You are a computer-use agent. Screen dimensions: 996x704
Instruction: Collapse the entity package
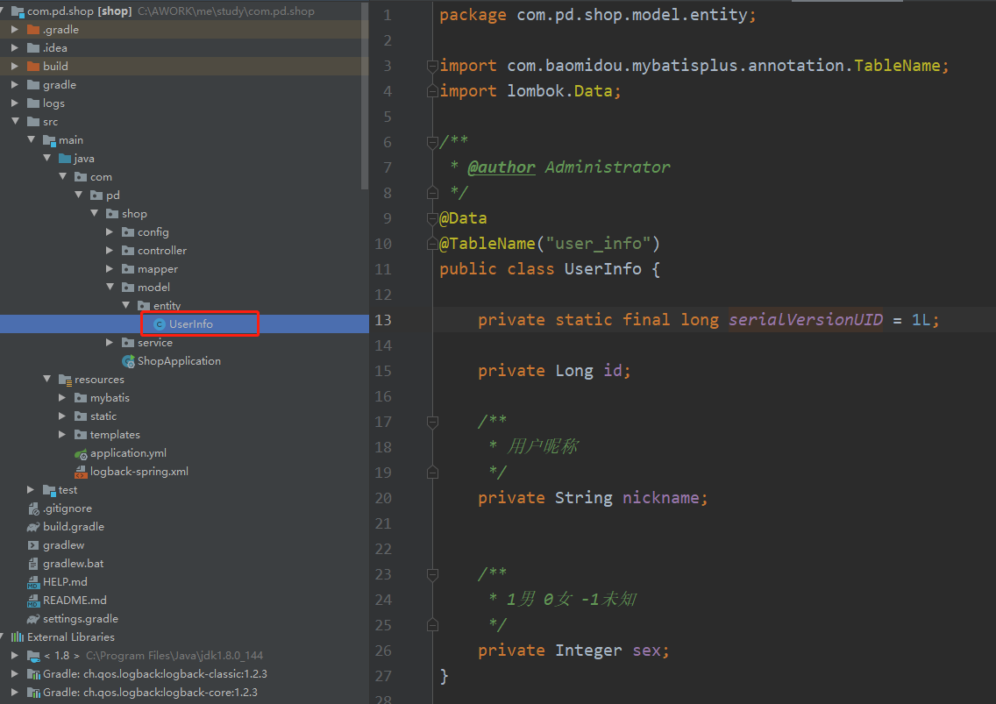(125, 305)
